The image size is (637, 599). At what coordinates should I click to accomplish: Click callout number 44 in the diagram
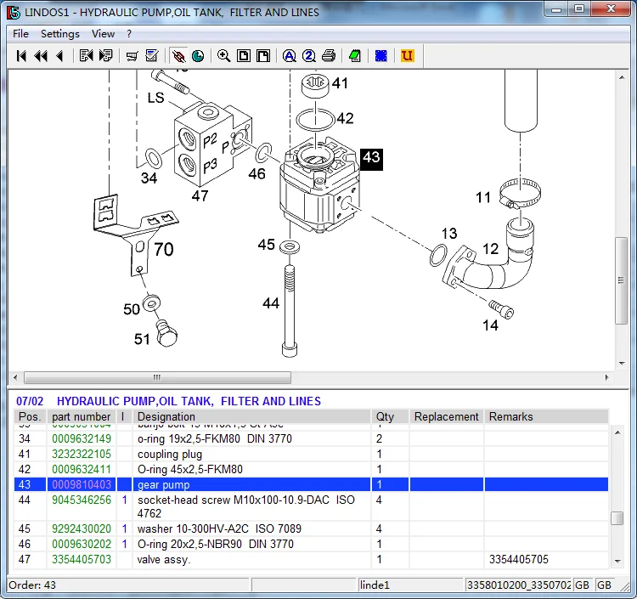270,303
